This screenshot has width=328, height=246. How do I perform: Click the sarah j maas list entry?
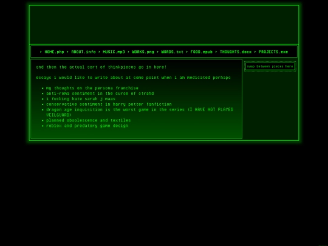(81, 99)
